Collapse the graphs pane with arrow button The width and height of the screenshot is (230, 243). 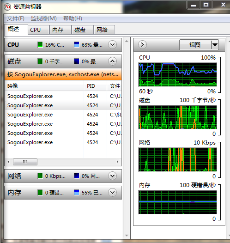142,45
